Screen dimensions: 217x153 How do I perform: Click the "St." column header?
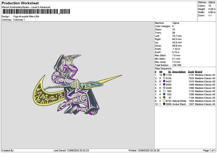pos(170,72)
